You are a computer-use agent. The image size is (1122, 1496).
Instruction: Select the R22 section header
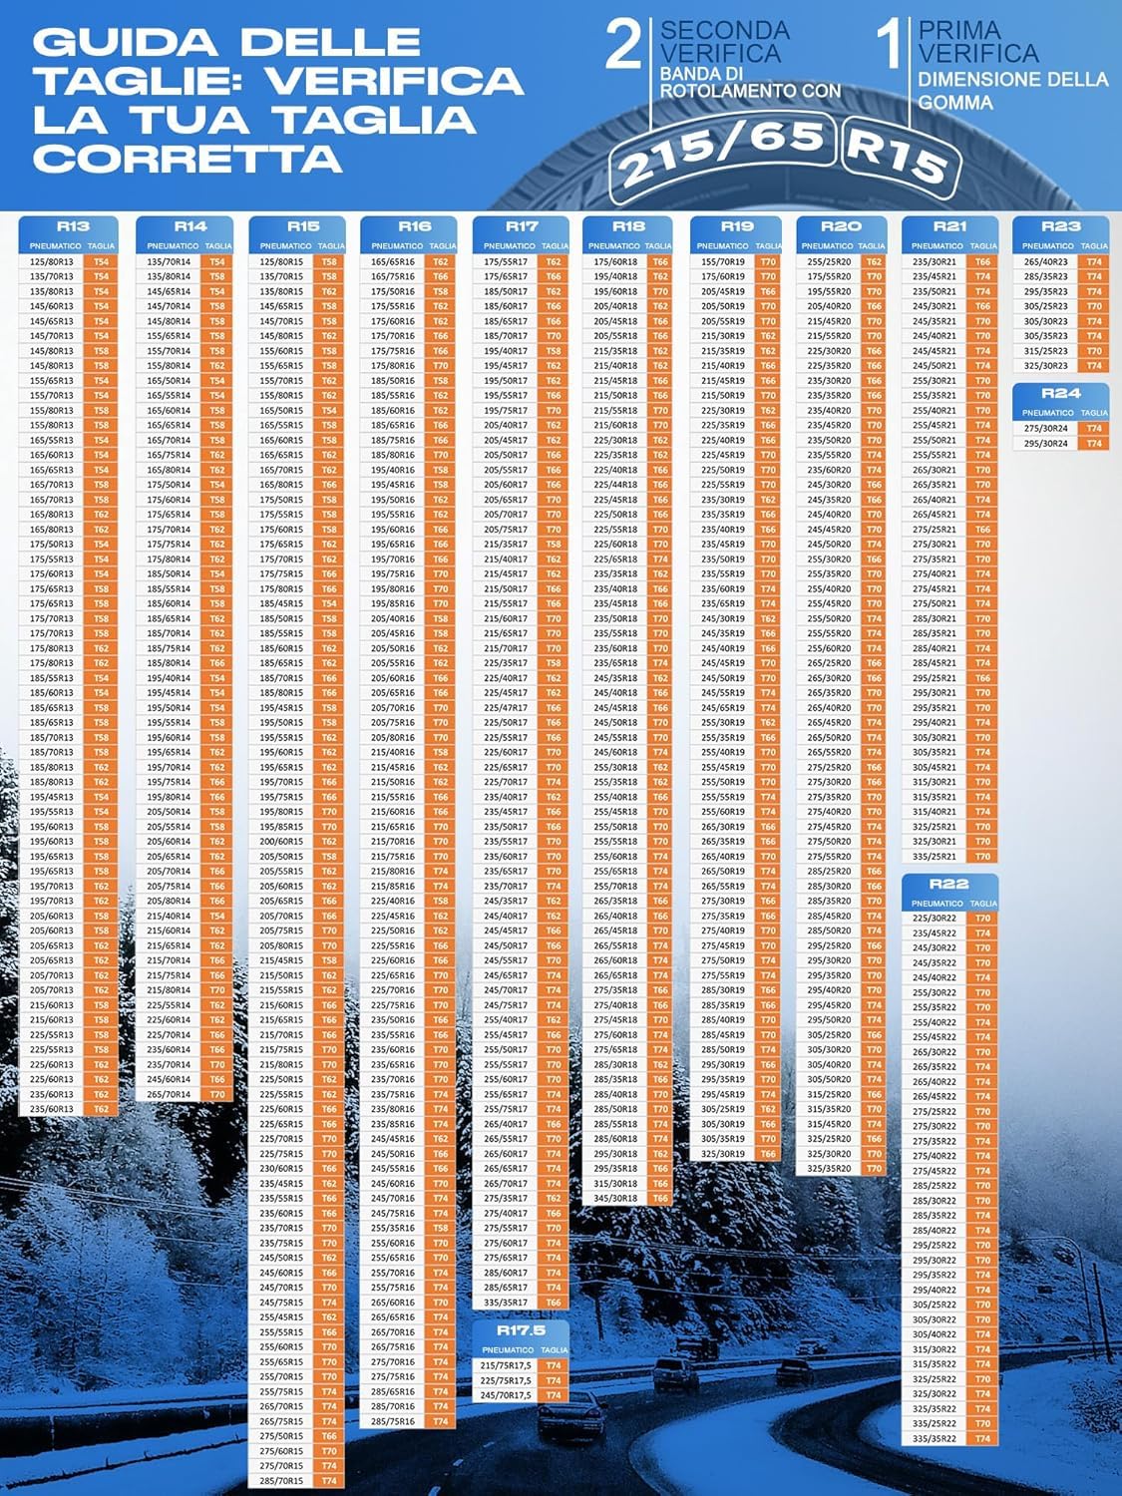949,884
